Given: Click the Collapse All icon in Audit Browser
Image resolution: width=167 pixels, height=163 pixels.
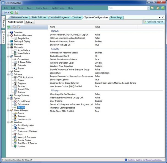Looking at the screenshot, I should 14,27.
